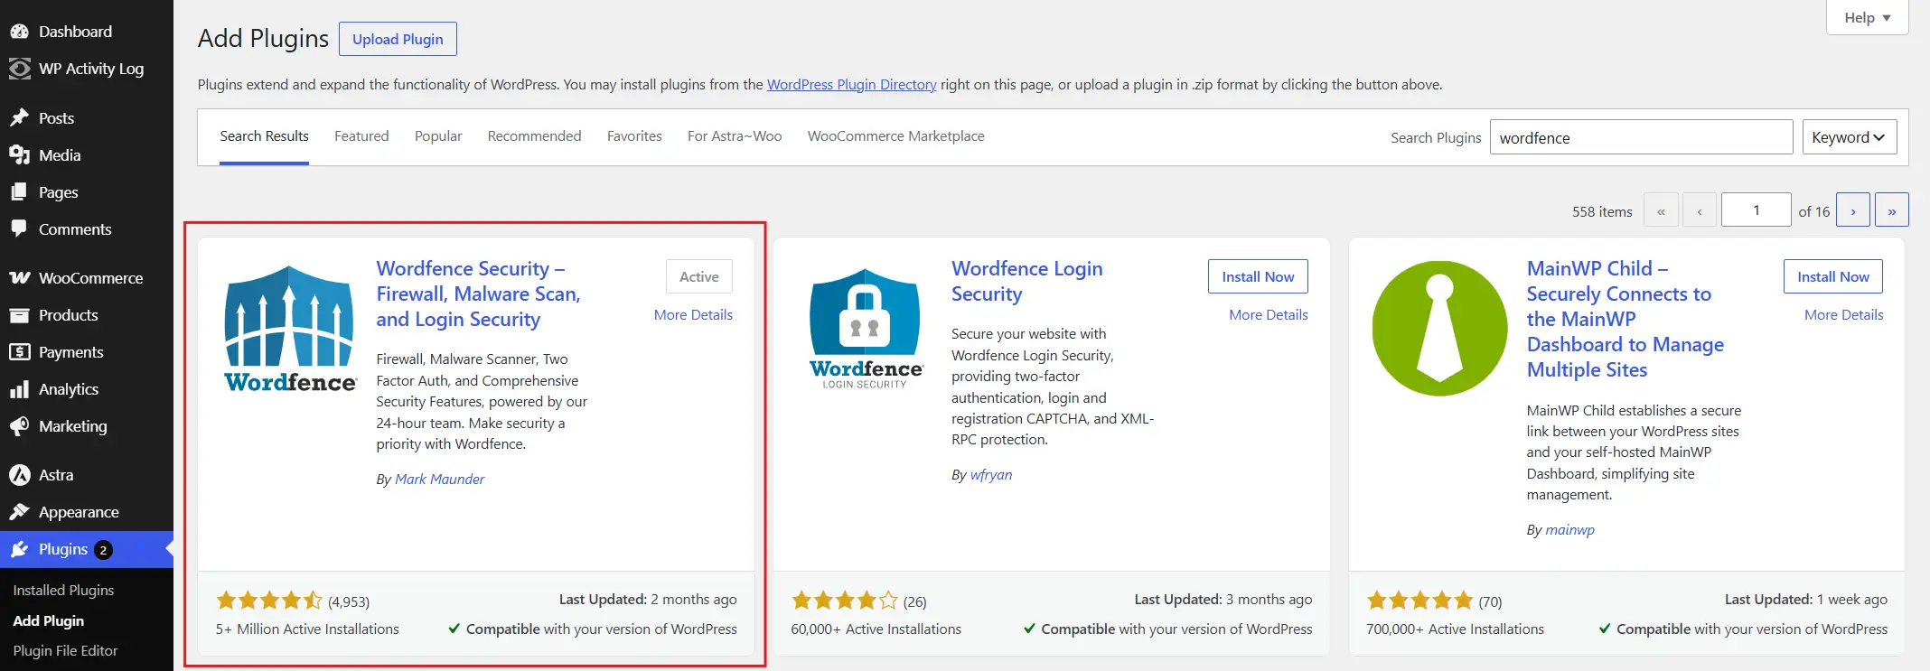Click '5+ Million Active Installations' text
The width and height of the screenshot is (1930, 671).
coord(307,629)
